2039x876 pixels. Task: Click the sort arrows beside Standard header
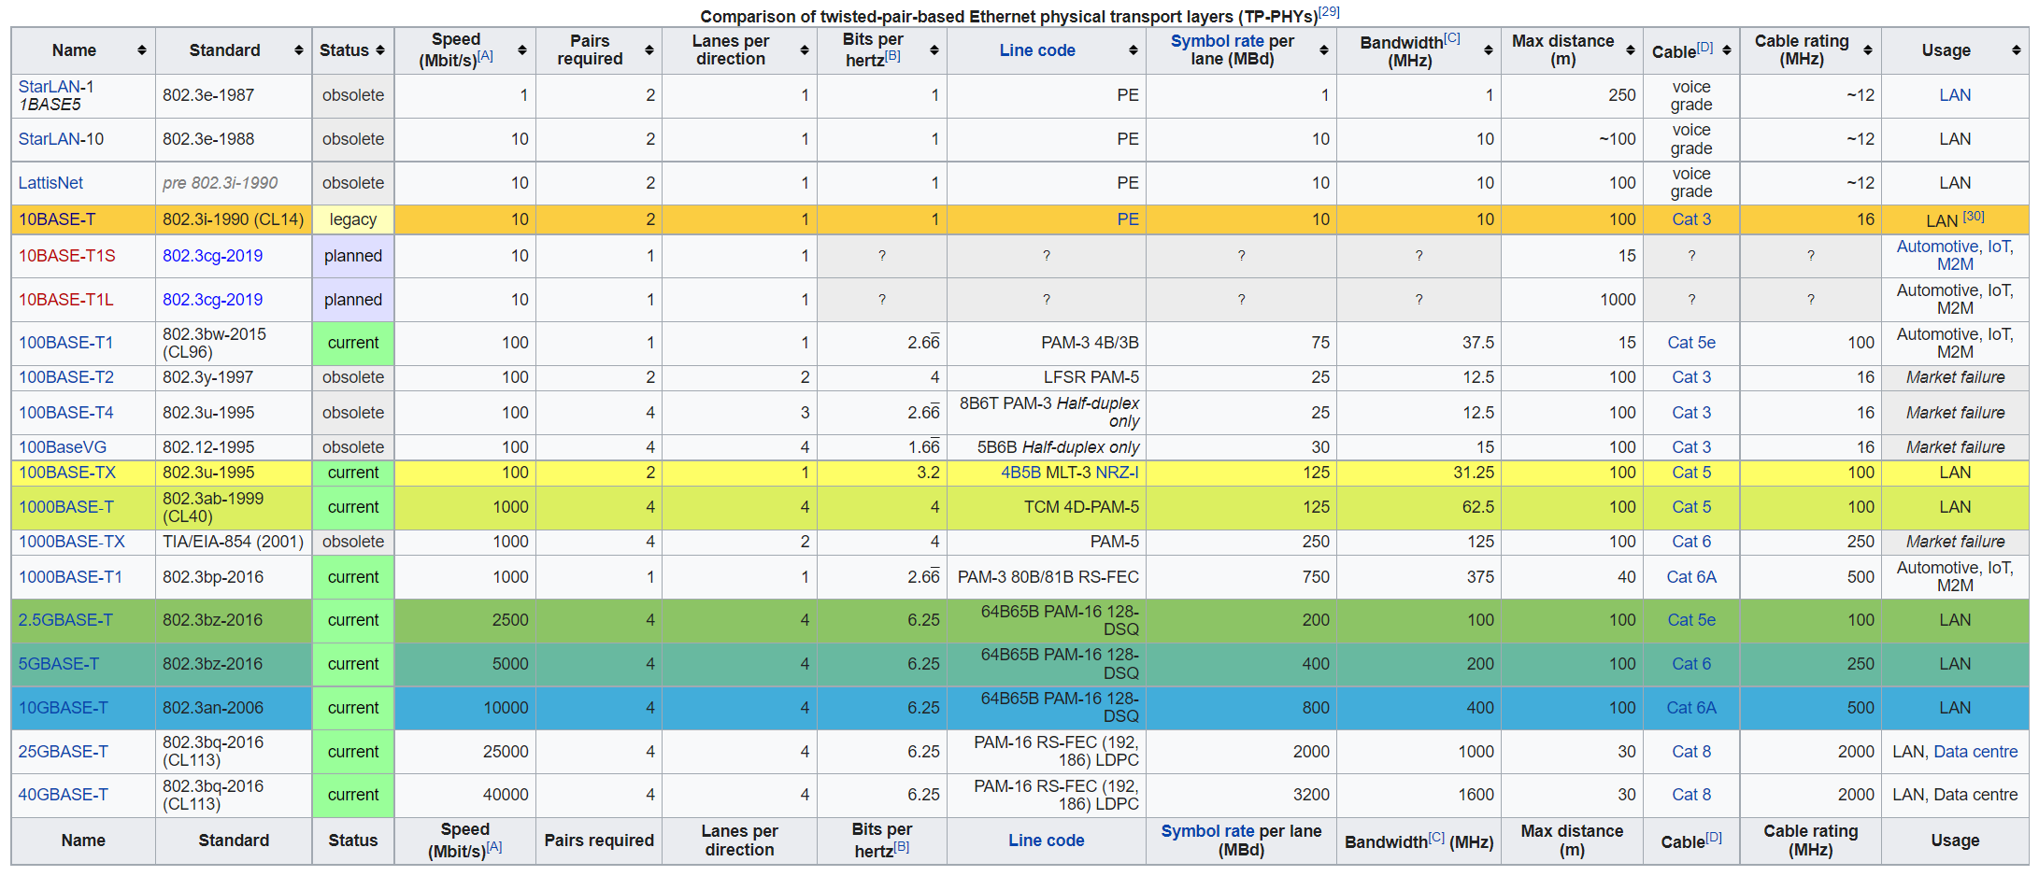click(x=299, y=50)
